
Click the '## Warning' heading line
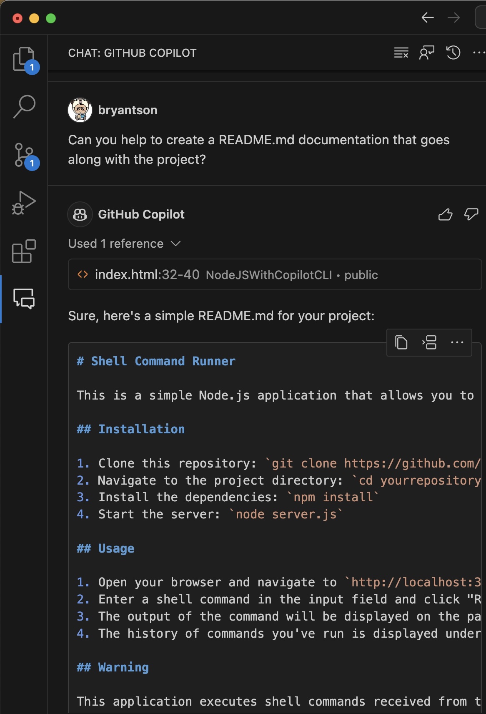point(113,667)
